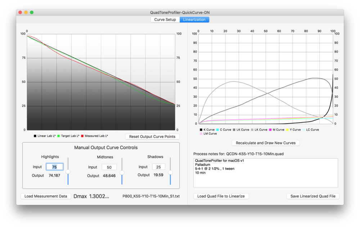
Task: Click the Process notes for quad file label
Action: pyautogui.click(x=238, y=154)
